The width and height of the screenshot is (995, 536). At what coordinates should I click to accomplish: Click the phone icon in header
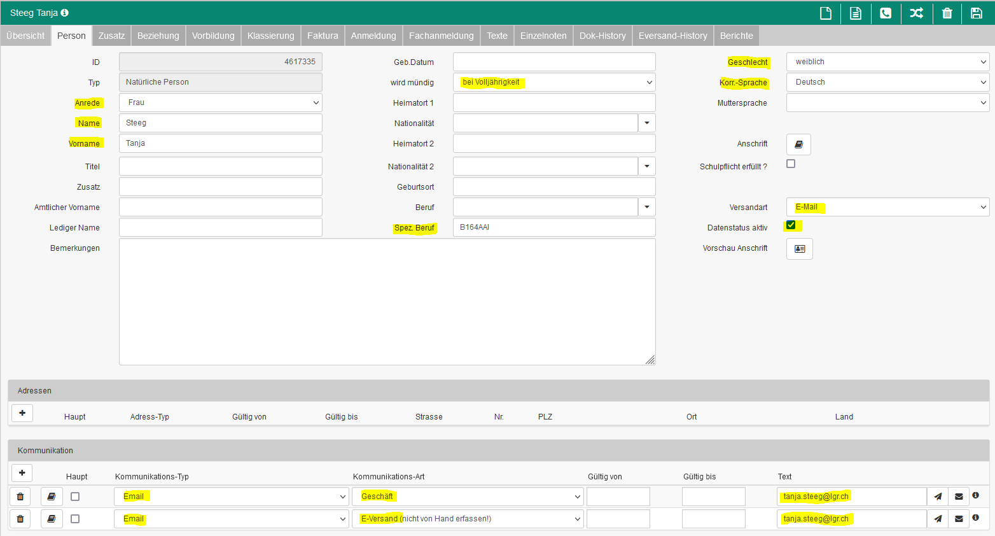pyautogui.click(x=886, y=13)
